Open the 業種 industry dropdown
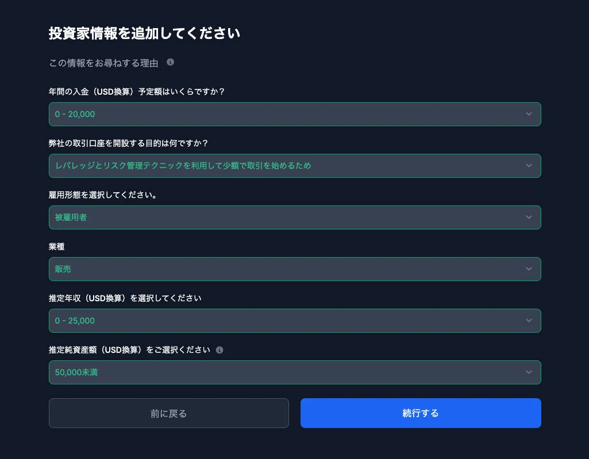Viewport: 589px width, 459px height. 295,269
